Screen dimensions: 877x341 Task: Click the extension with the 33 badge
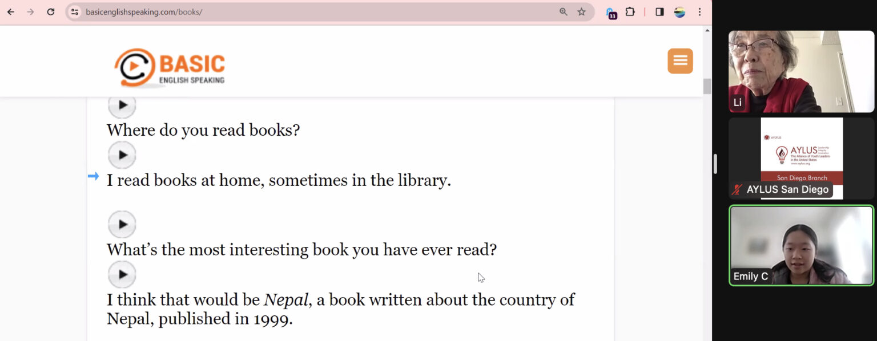[610, 13]
